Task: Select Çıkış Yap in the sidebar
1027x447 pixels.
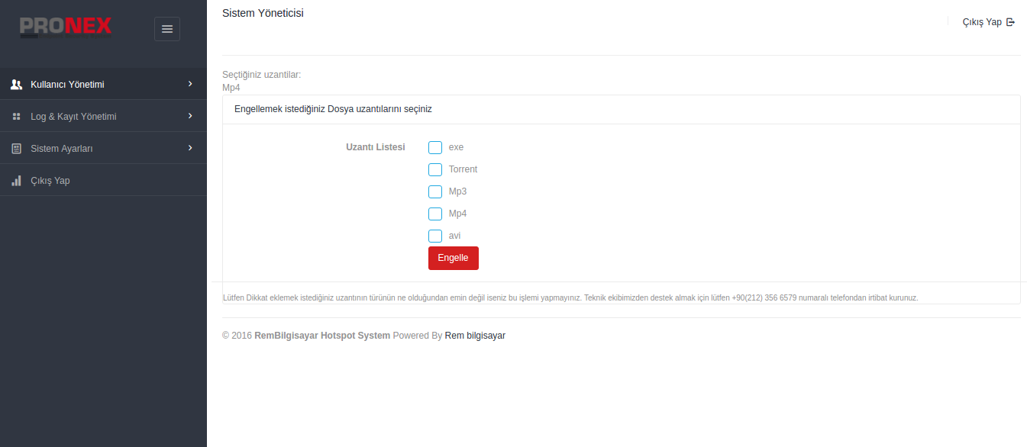Action: coord(103,181)
